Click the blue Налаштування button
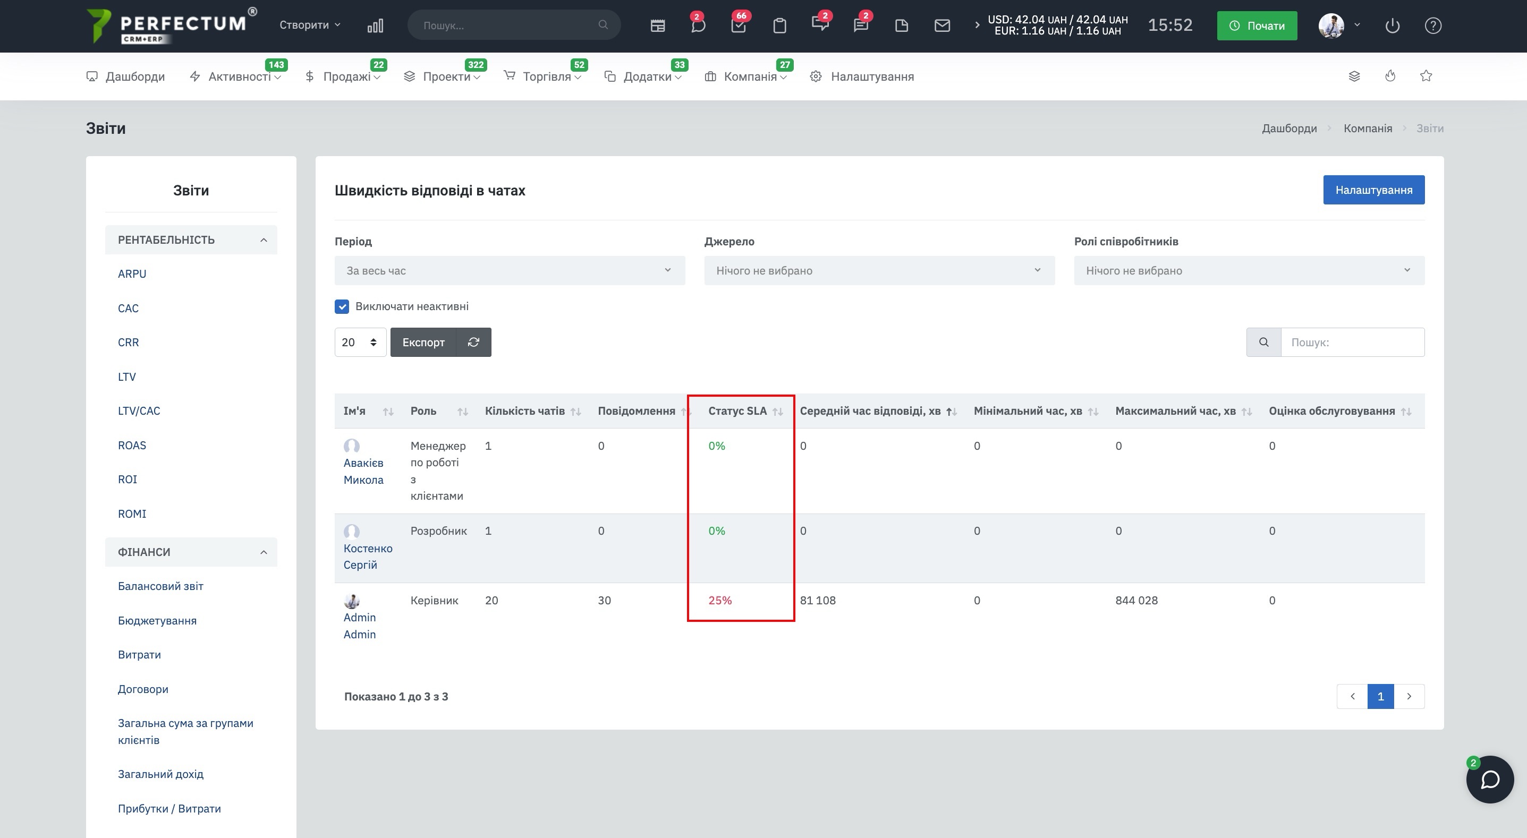The height and width of the screenshot is (838, 1527). tap(1373, 190)
